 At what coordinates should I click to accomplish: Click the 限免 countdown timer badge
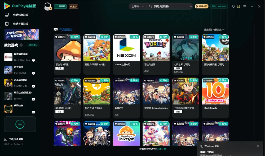pos(219,6)
